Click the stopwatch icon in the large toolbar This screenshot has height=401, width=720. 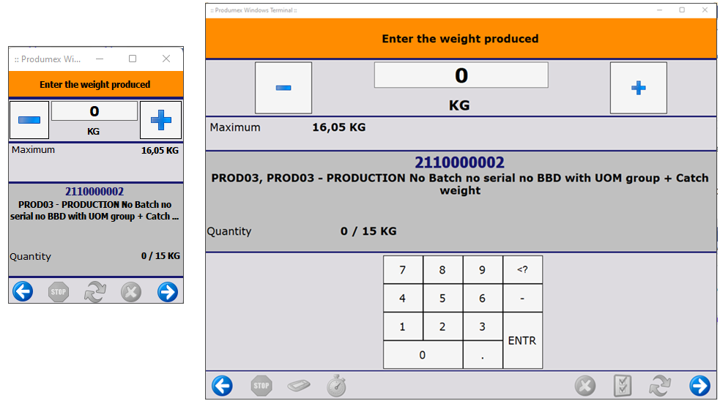(336, 385)
